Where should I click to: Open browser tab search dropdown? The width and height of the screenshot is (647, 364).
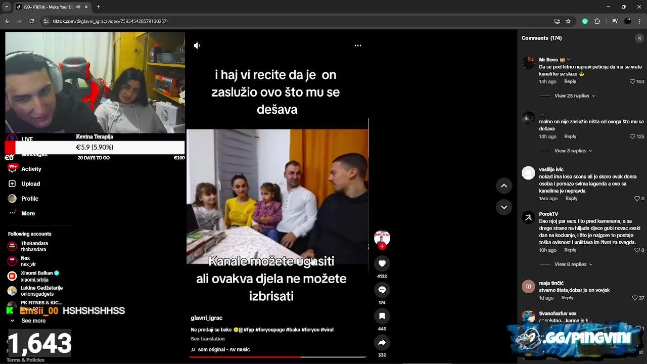tap(7, 7)
